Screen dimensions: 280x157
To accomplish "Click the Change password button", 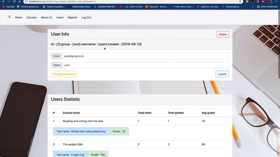I will [64, 74].
